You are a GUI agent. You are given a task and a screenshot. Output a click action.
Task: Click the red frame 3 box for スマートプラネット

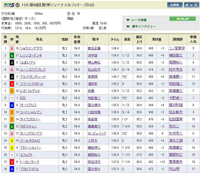pos(12,84)
